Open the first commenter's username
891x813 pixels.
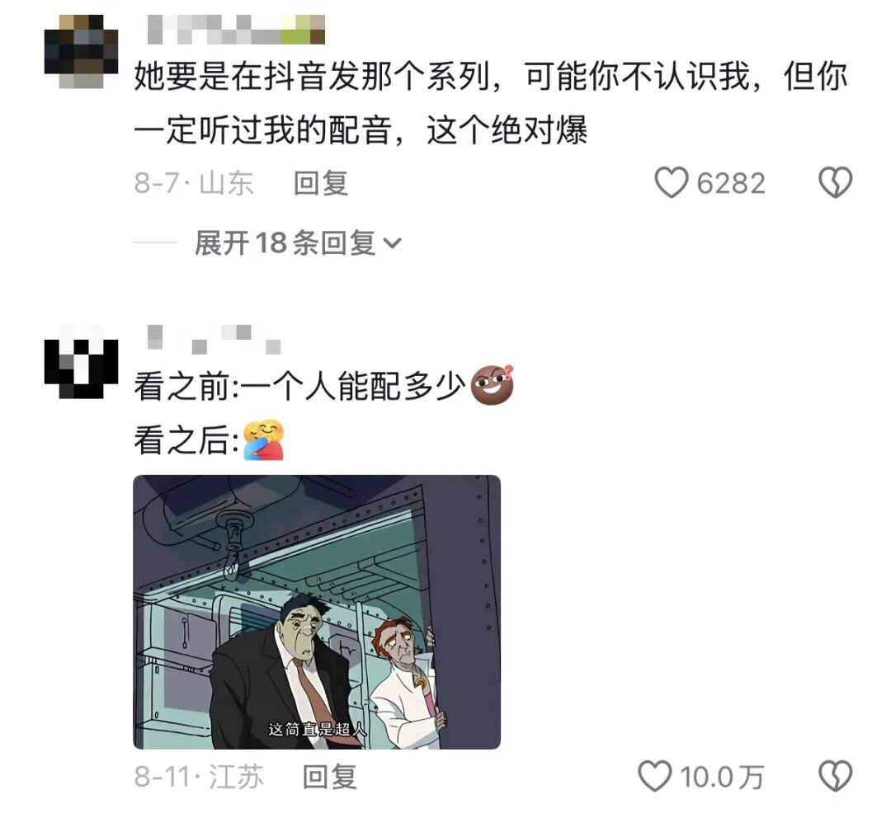236,30
